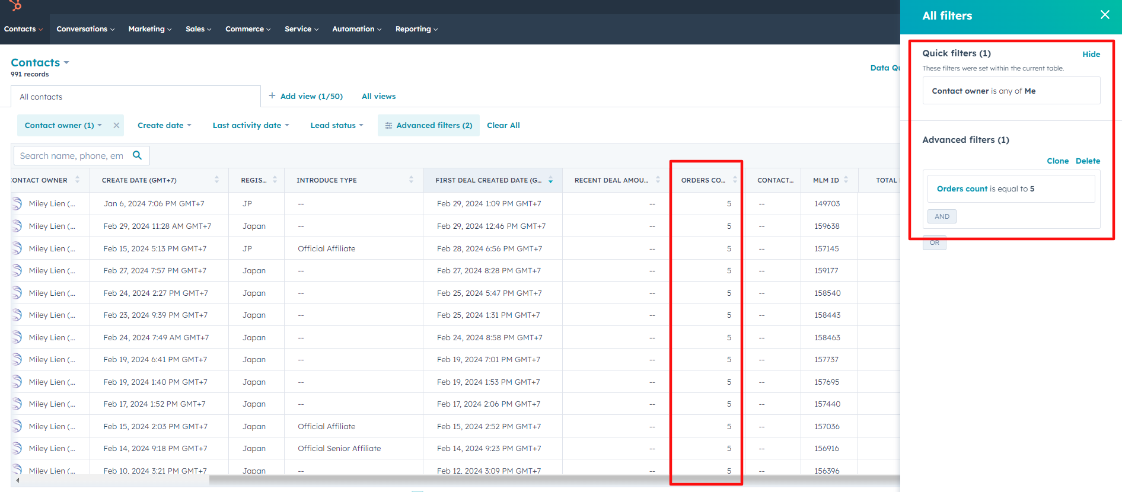Image resolution: width=1122 pixels, height=492 pixels.
Task: Click the plus icon beside Add view
Action: (272, 95)
